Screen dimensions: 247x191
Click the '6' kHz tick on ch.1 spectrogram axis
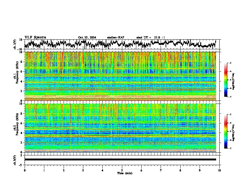coord(21,71)
